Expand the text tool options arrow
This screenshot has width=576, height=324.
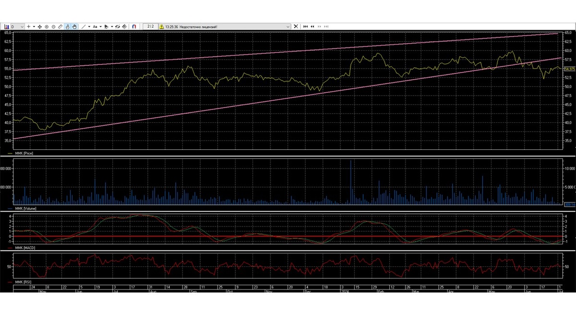point(101,27)
